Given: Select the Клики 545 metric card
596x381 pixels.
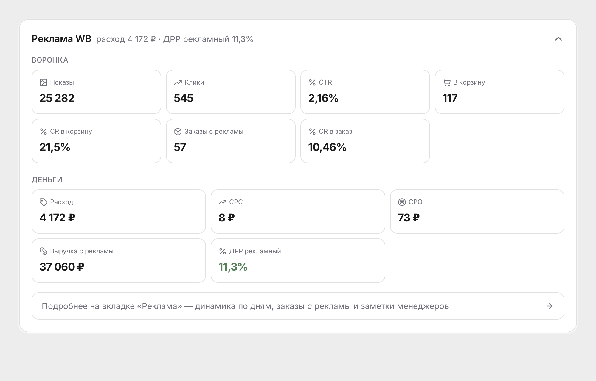Looking at the screenshot, I should (x=231, y=92).
